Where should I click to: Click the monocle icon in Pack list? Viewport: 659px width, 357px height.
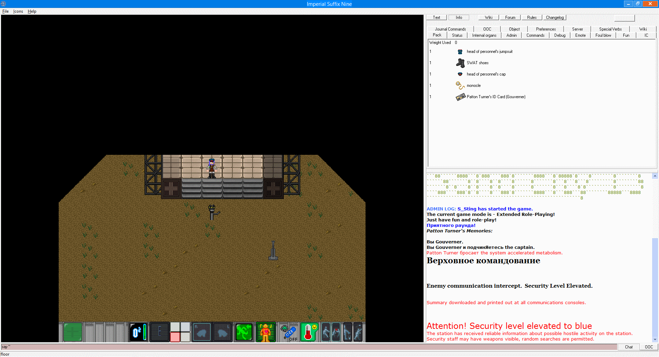[460, 85]
